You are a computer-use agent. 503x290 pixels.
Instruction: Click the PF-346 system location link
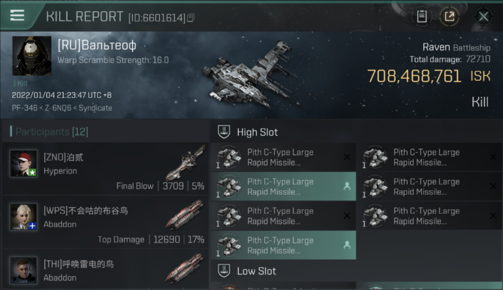tap(24, 108)
